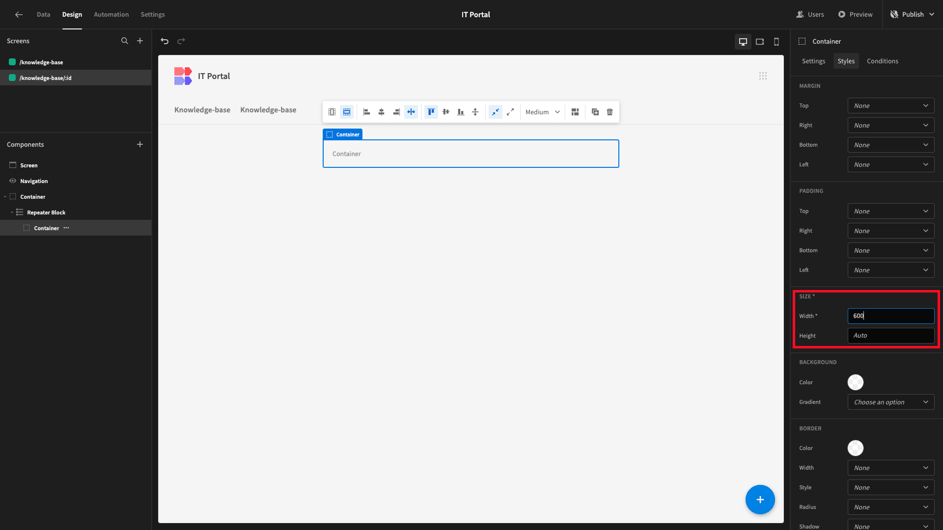Viewport: 943px width, 530px height.
Task: Click the Background color swatch
Action: coord(856,382)
